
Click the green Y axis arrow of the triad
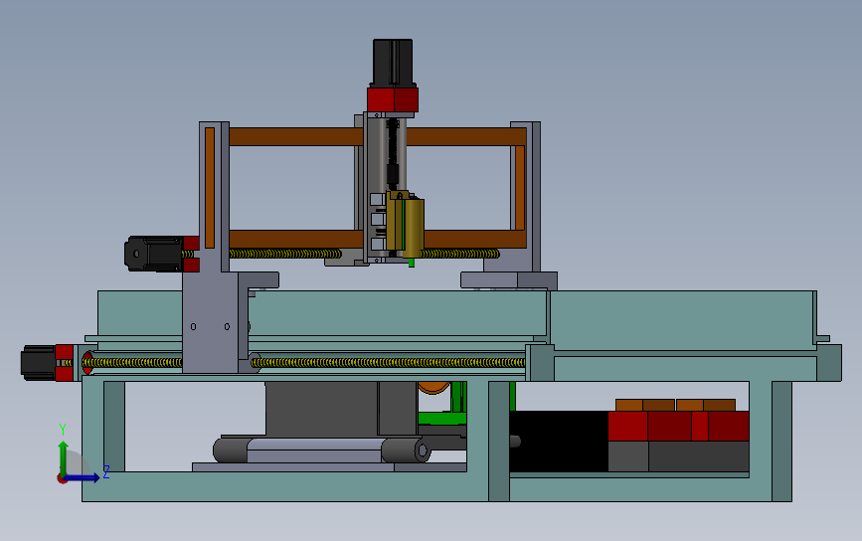[63, 457]
